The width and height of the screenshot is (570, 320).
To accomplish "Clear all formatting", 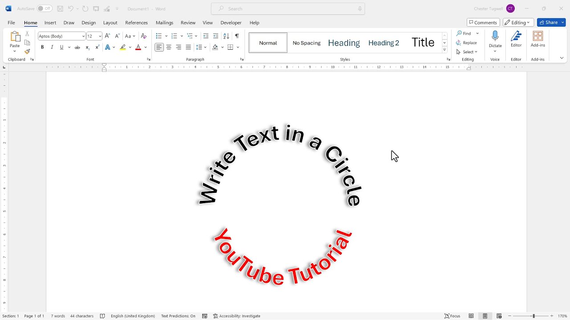I will coord(143,36).
